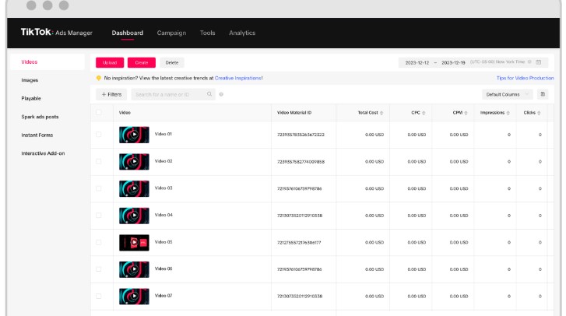
Task: Expand the Filters options
Action: 111,94
